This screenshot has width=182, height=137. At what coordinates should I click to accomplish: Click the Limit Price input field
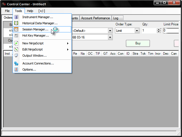click(x=171, y=31)
